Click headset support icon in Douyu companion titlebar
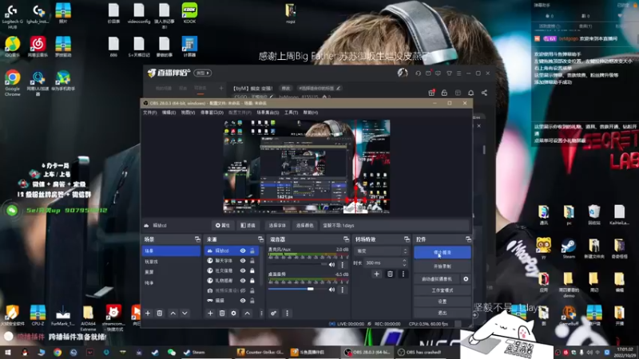The height and width of the screenshot is (359, 639). pyautogui.click(x=418, y=73)
